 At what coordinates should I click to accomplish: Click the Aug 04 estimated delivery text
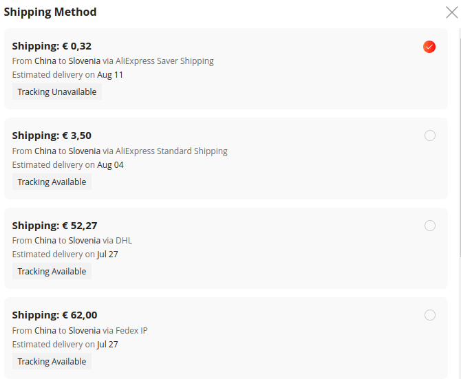tap(110, 165)
